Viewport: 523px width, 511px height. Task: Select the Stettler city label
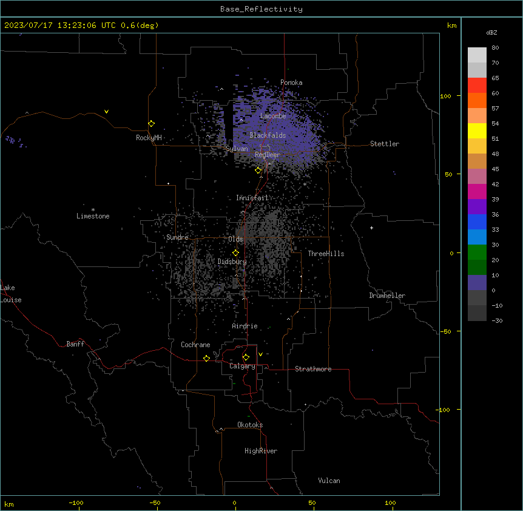pos(384,144)
